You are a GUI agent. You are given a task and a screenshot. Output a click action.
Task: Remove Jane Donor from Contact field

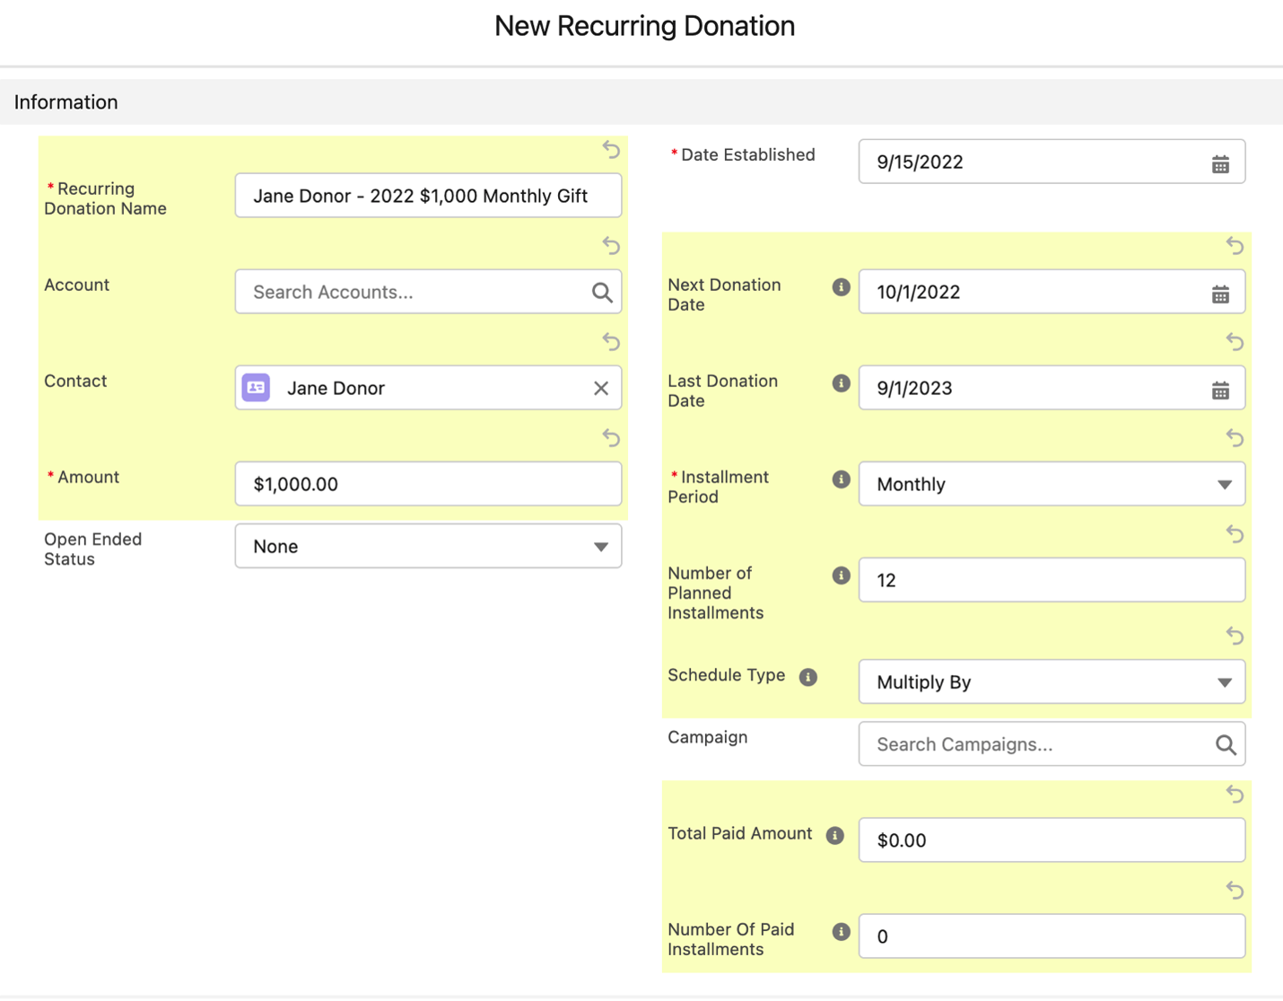click(x=601, y=388)
